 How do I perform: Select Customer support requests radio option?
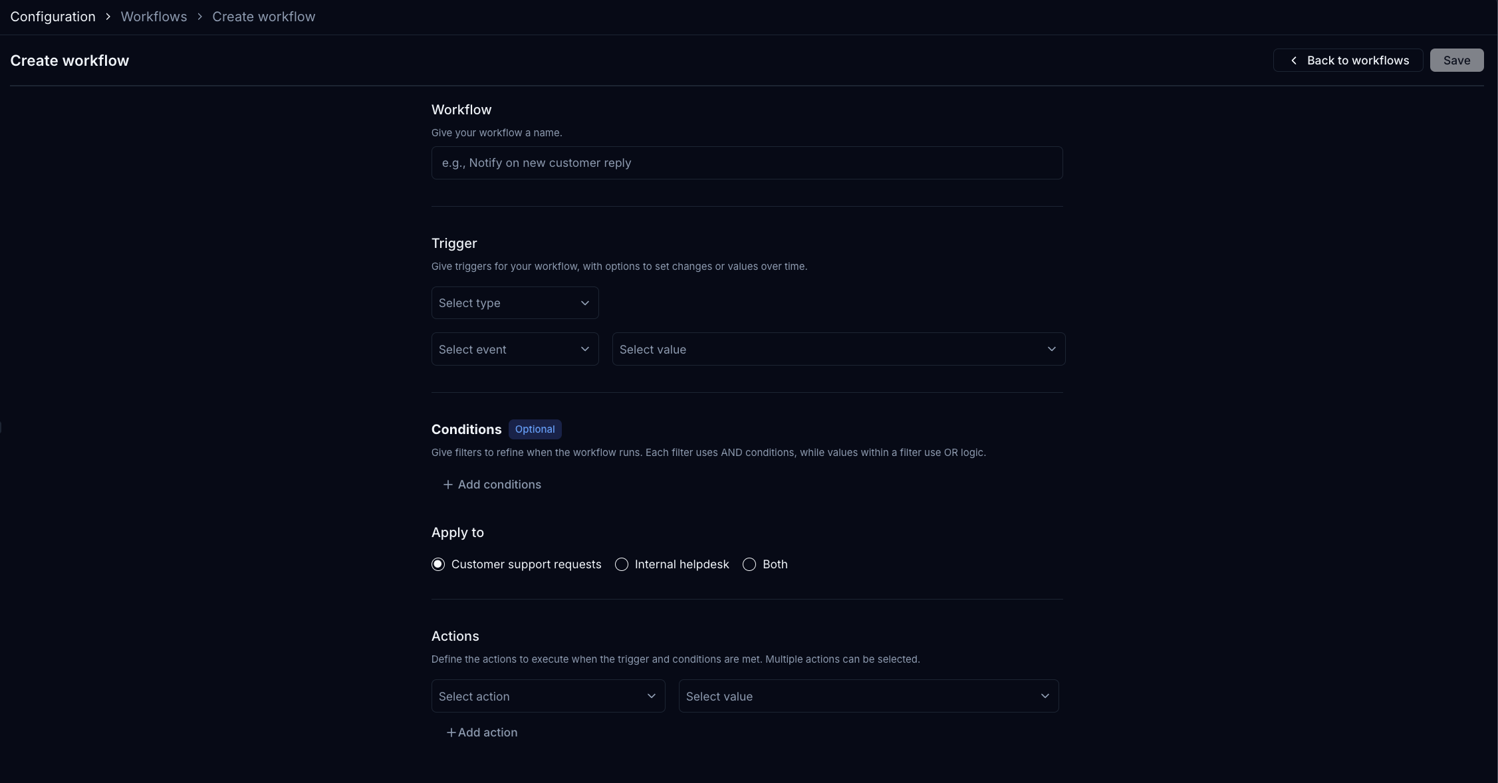coord(438,564)
